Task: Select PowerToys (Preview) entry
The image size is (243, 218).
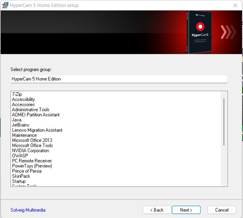Action: tap(32, 166)
